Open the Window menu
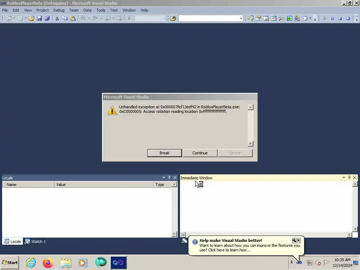The width and height of the screenshot is (360, 270). point(129,10)
